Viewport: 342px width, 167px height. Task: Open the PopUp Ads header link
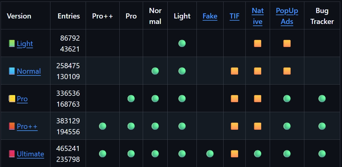click(x=287, y=16)
